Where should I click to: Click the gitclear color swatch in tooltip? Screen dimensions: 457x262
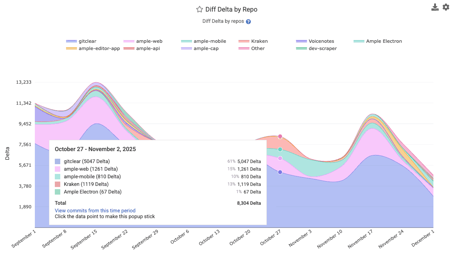tap(58, 161)
